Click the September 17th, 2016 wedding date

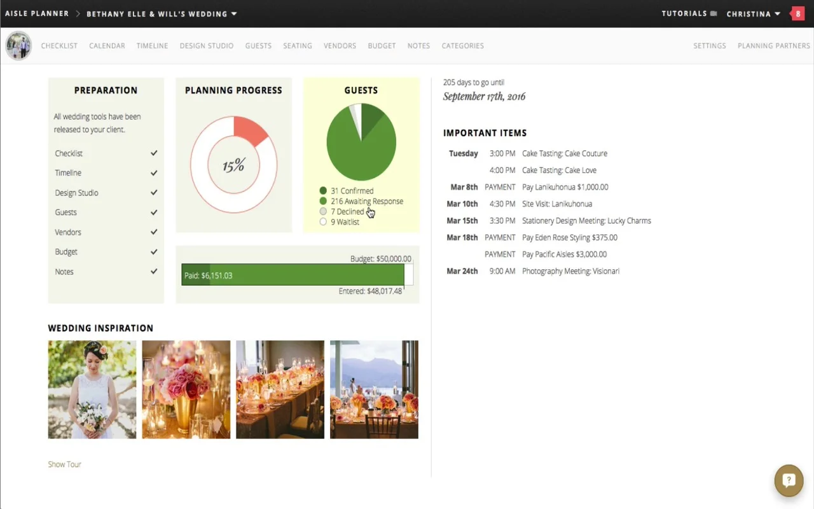click(484, 97)
